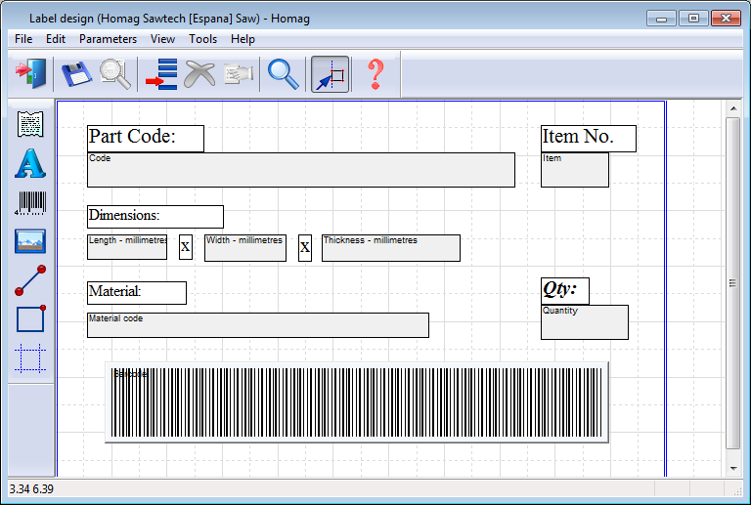
Task: Open the Edit menu
Action: tap(56, 39)
